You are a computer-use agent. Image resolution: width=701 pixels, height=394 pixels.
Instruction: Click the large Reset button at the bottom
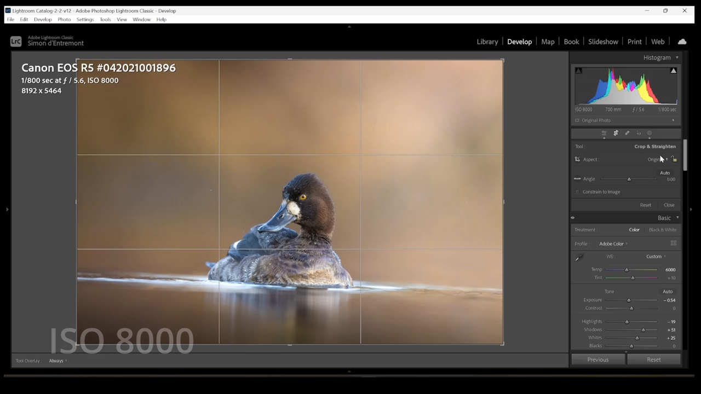pyautogui.click(x=654, y=360)
